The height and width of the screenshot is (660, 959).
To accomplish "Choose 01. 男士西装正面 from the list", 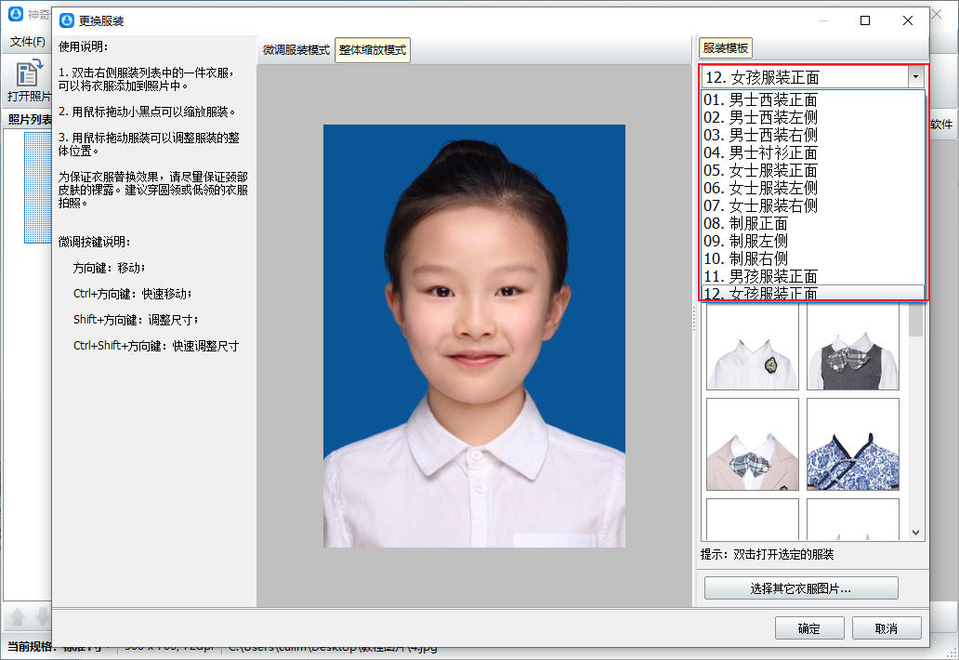I will tap(760, 100).
